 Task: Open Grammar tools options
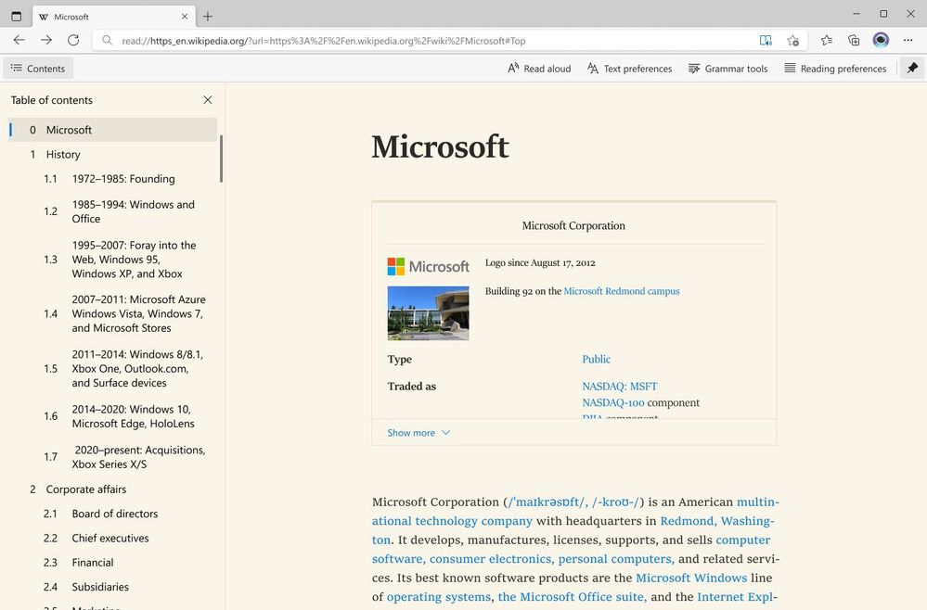[x=727, y=69]
